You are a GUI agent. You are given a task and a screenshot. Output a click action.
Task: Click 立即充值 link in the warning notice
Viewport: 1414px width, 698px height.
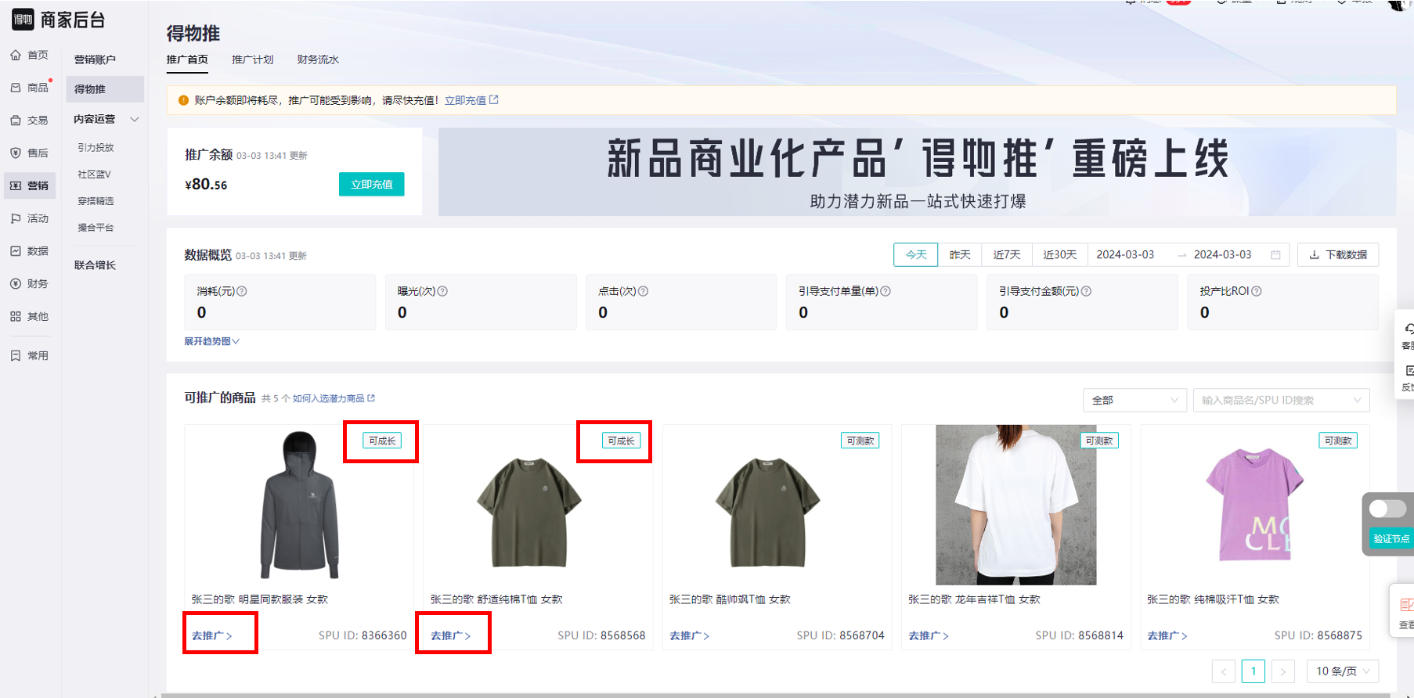pyautogui.click(x=465, y=100)
